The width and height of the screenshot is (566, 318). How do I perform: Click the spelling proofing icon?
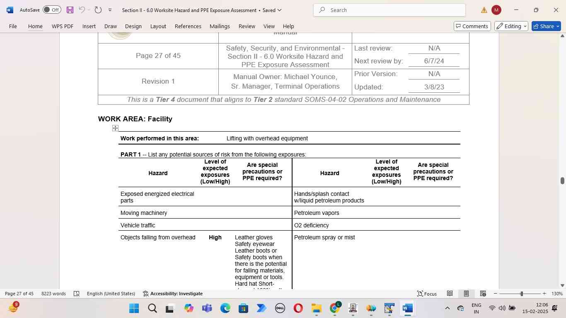(77, 294)
